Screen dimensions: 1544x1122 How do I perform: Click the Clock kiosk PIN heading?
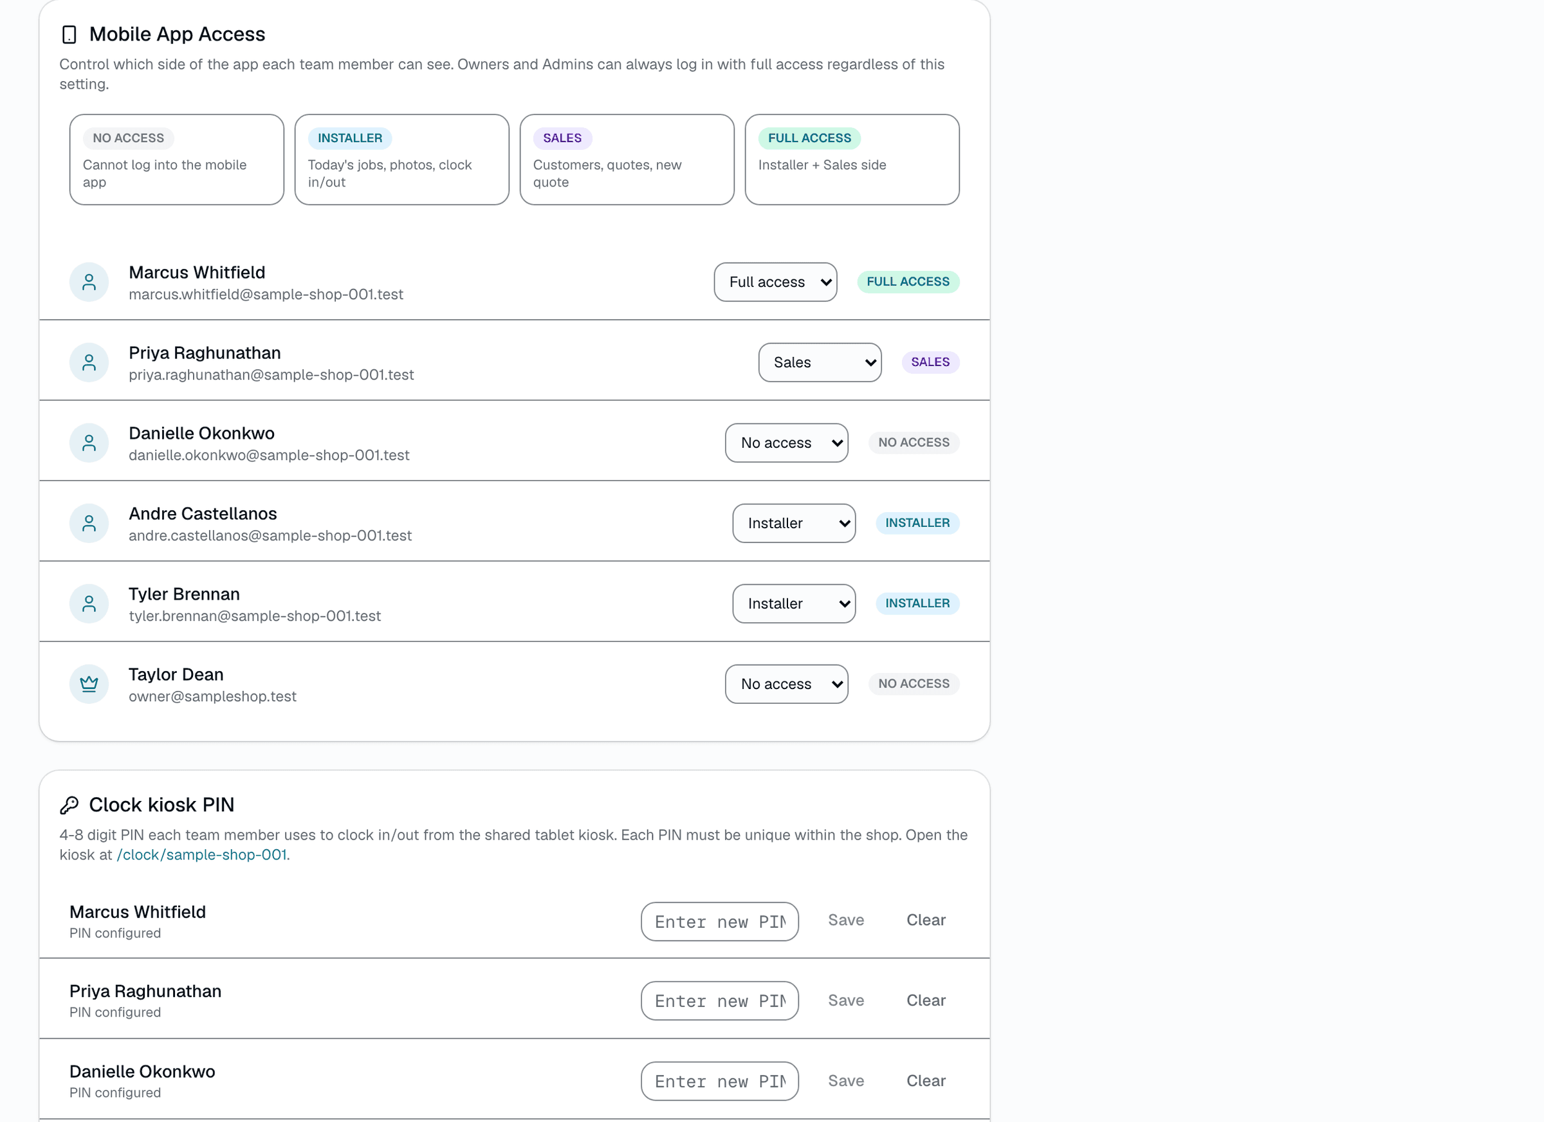(161, 805)
